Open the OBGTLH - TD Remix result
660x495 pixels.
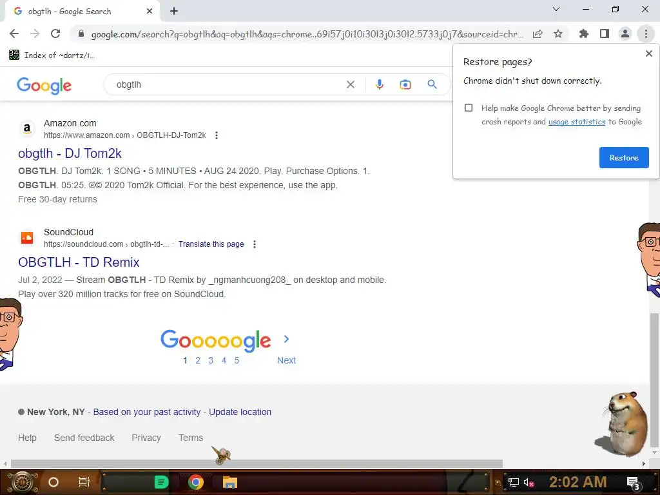[79, 262]
